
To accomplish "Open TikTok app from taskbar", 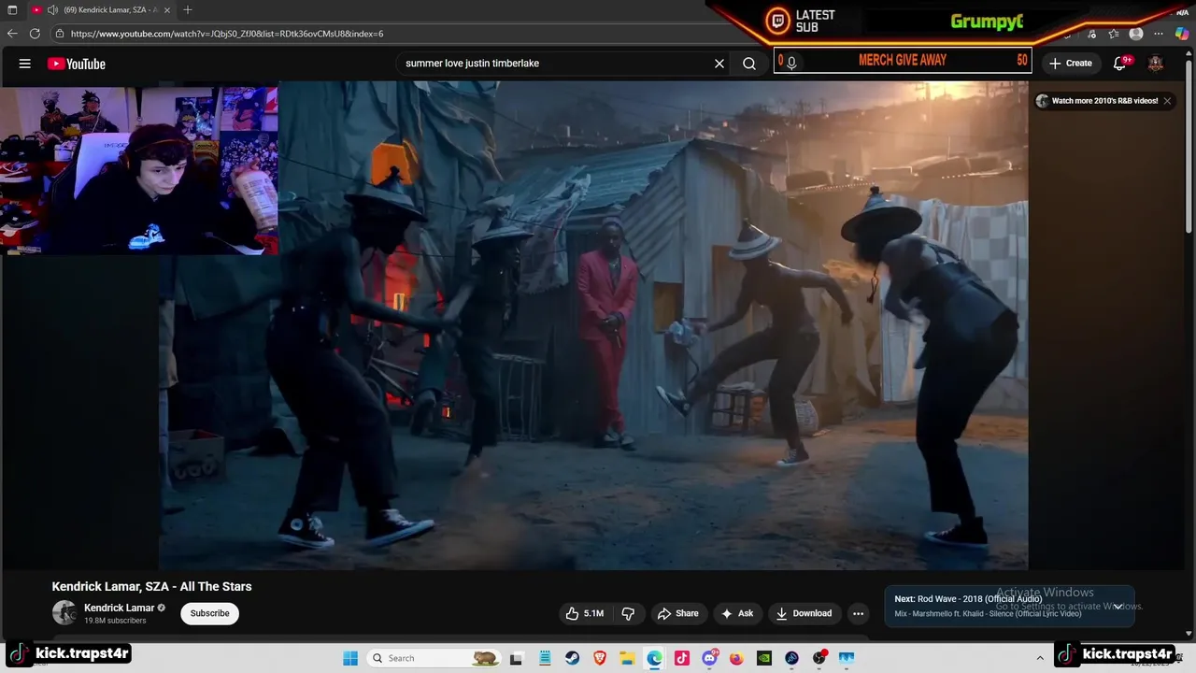I will pyautogui.click(x=682, y=658).
